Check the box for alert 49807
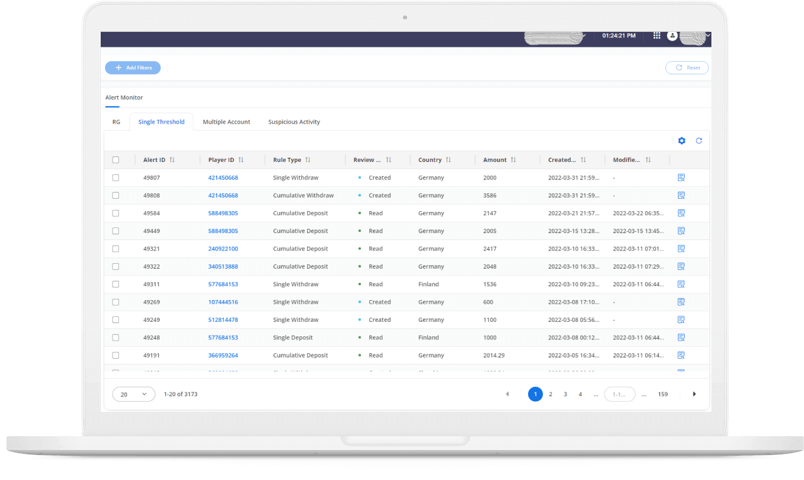The height and width of the screenshot is (480, 804). (x=116, y=177)
